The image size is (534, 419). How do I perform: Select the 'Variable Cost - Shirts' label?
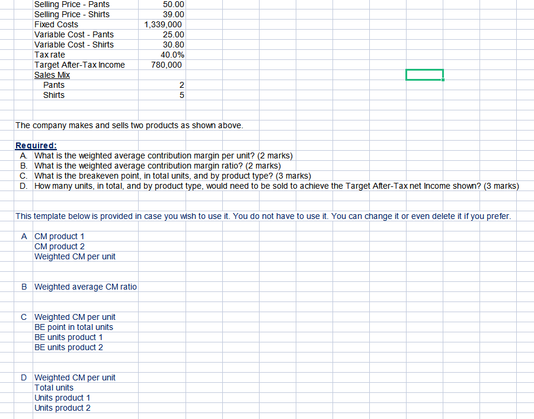click(x=74, y=45)
